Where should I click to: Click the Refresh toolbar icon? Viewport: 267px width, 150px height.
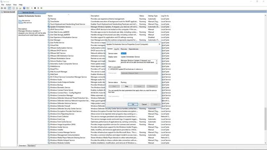17,8
